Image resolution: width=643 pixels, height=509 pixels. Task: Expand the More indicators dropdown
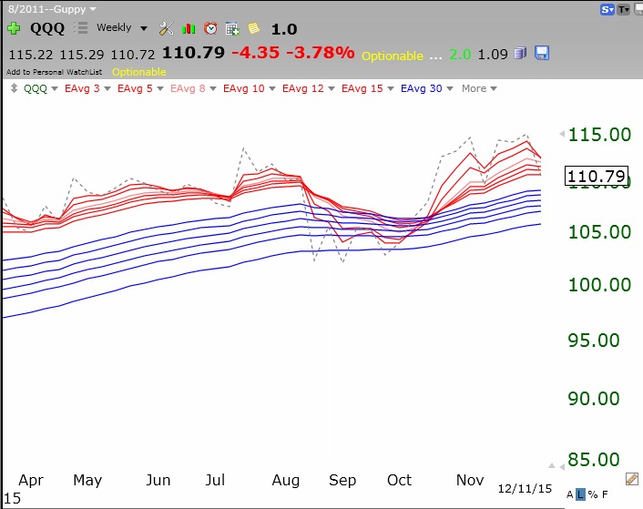tap(479, 88)
